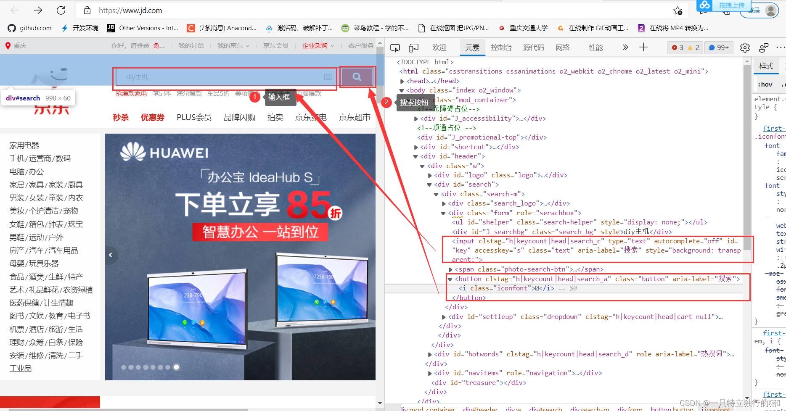Click the errors and warnings counter
Viewport: 786px width, 411px height.
pos(685,47)
